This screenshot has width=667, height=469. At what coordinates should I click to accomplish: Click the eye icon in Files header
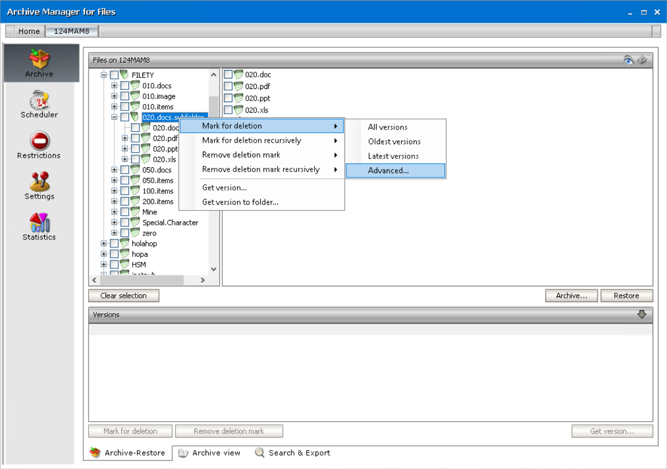pyautogui.click(x=629, y=60)
